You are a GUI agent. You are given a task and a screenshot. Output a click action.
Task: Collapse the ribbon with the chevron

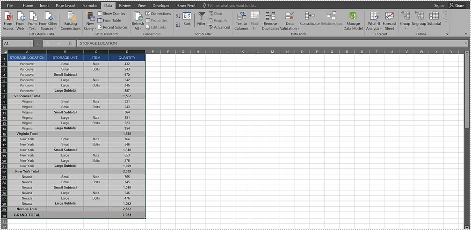click(466, 34)
